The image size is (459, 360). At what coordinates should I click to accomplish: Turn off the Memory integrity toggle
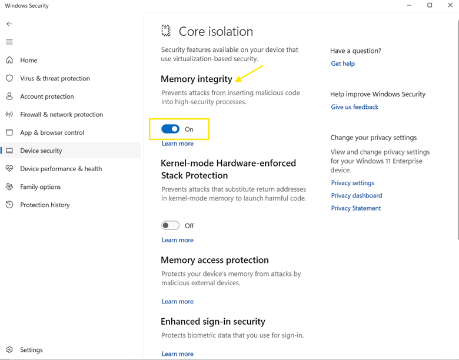[171, 129]
